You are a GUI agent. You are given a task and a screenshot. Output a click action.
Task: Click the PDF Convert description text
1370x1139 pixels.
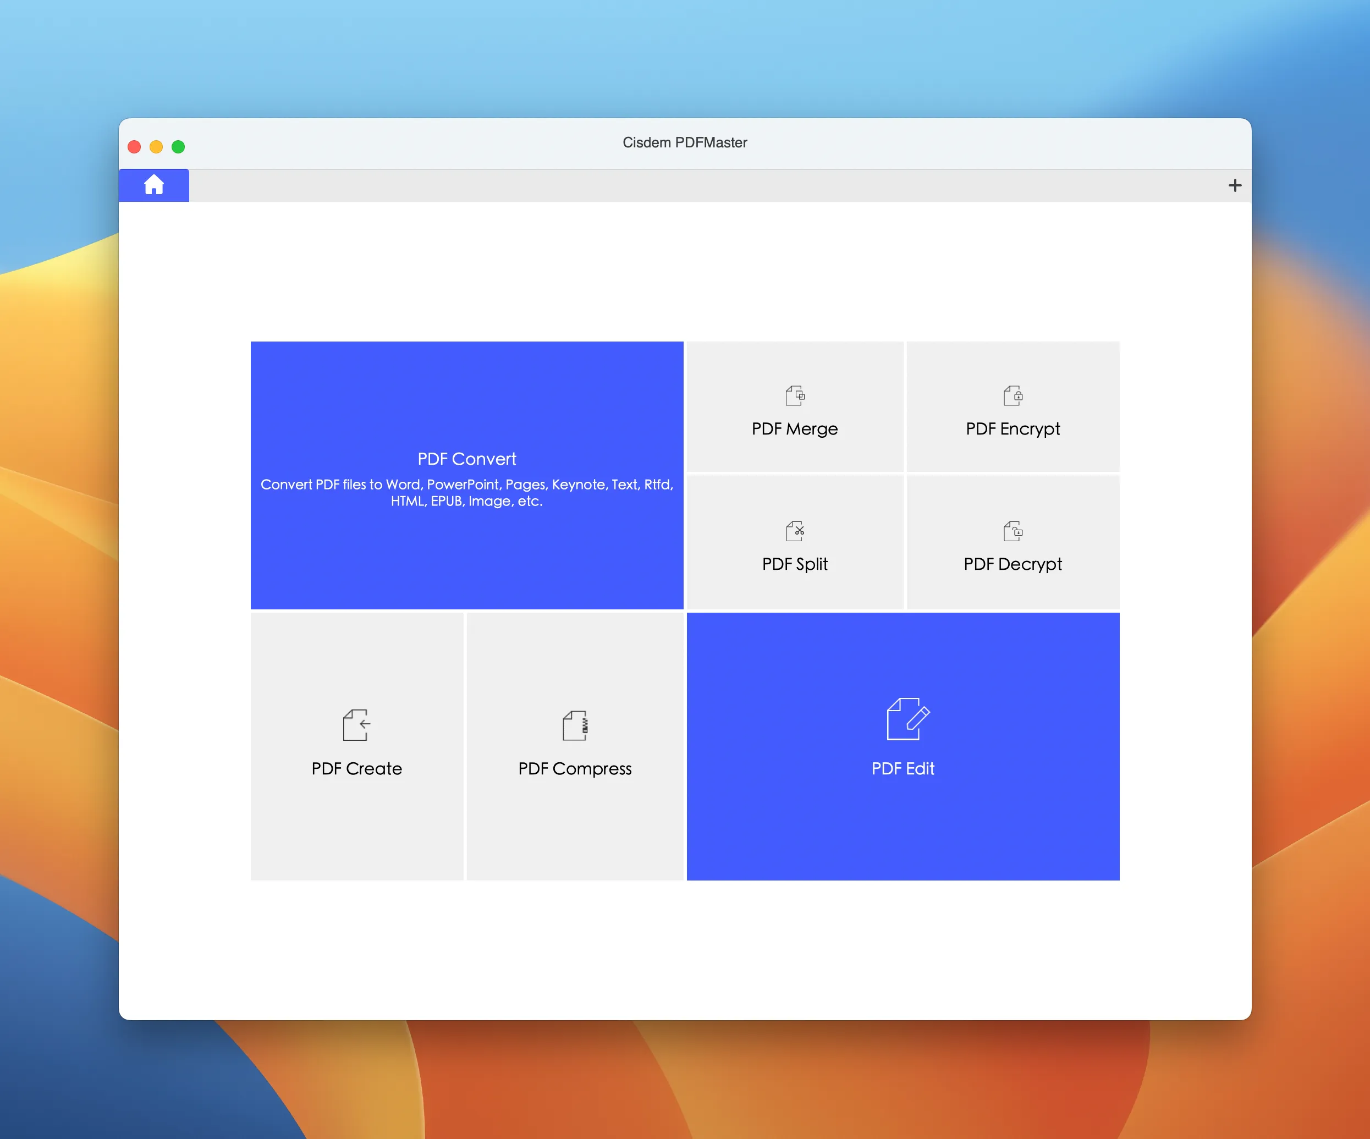tap(466, 493)
